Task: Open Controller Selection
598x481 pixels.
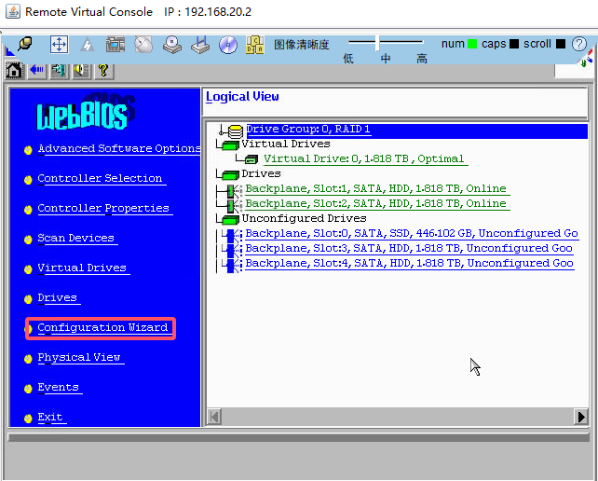Action: [x=102, y=178]
